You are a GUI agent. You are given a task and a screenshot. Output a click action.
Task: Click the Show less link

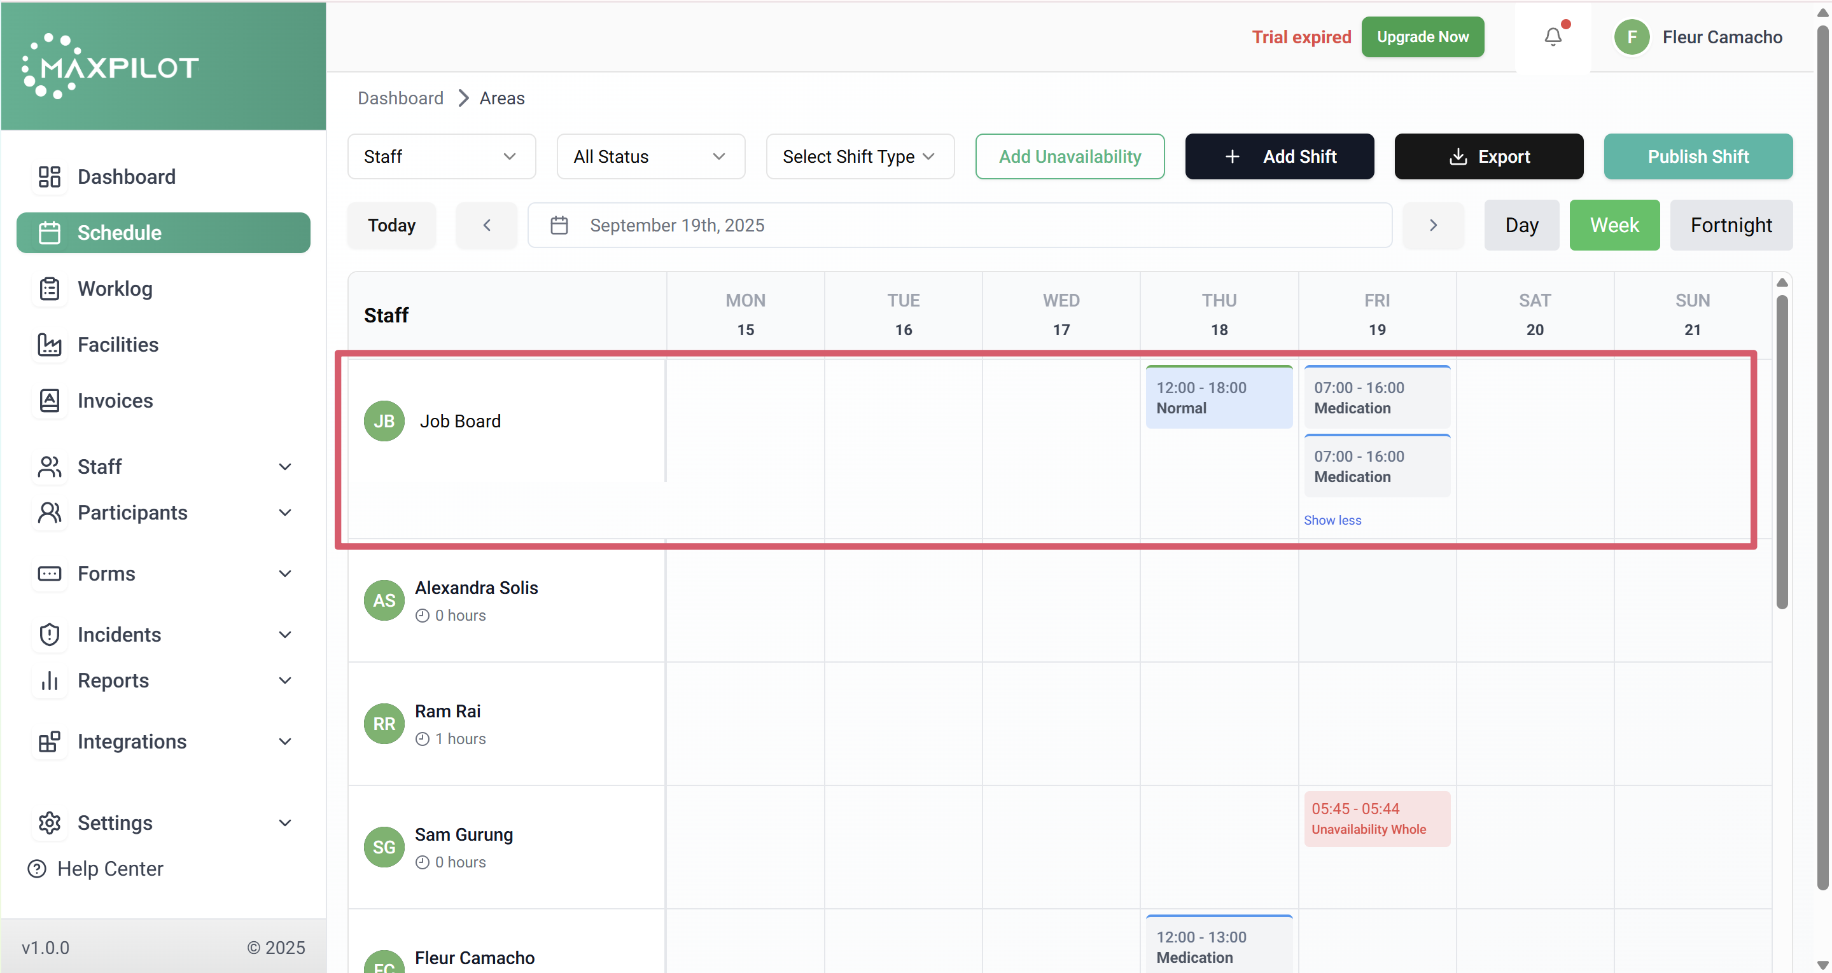point(1332,520)
